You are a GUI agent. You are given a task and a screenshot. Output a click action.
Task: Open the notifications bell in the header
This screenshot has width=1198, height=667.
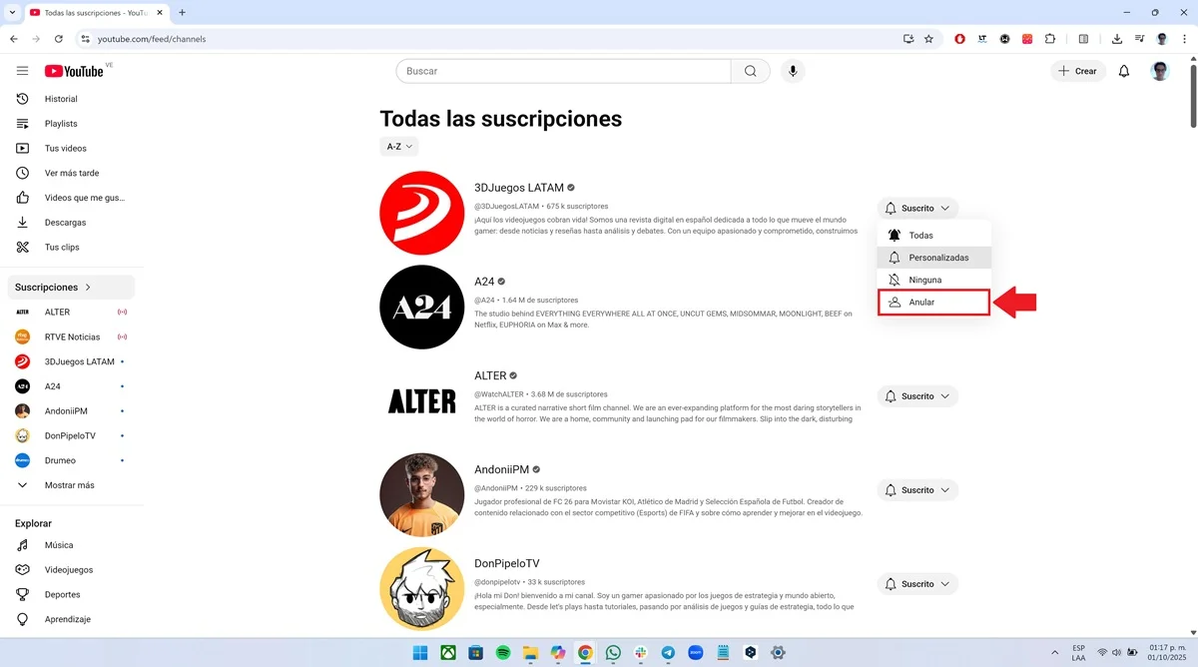click(x=1124, y=71)
